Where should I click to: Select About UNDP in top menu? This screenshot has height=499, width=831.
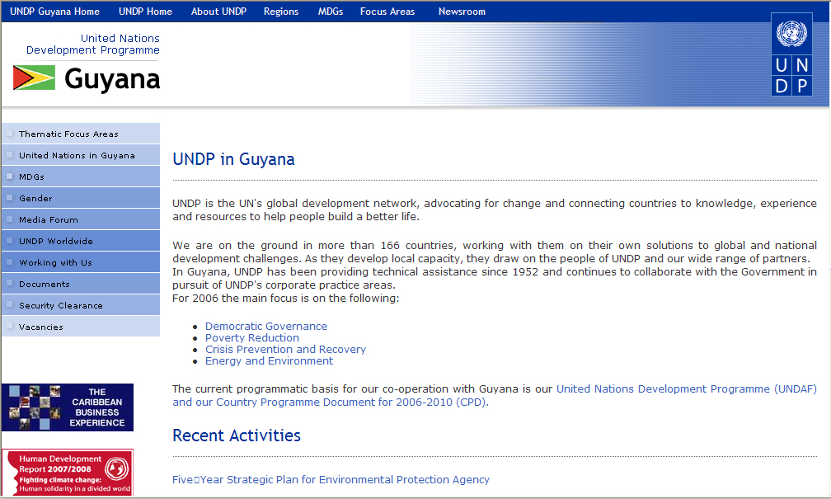pos(218,12)
